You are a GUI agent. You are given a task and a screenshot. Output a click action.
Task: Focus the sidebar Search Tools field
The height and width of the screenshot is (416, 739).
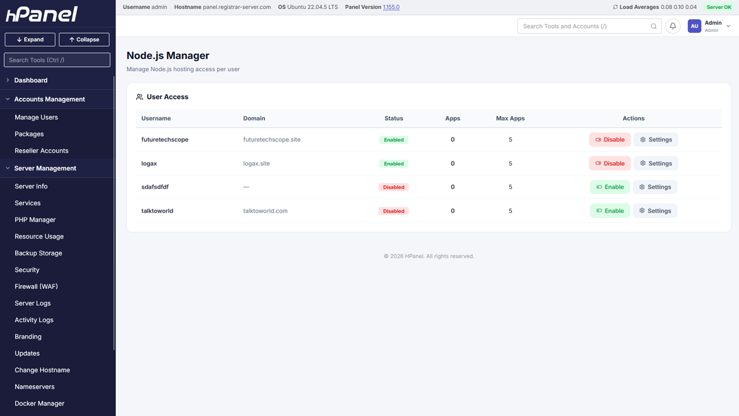pos(57,60)
